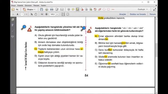Click the delete page icon with red mark
Image resolution: width=168 pixels, height=94 pixels.
[82, 9]
